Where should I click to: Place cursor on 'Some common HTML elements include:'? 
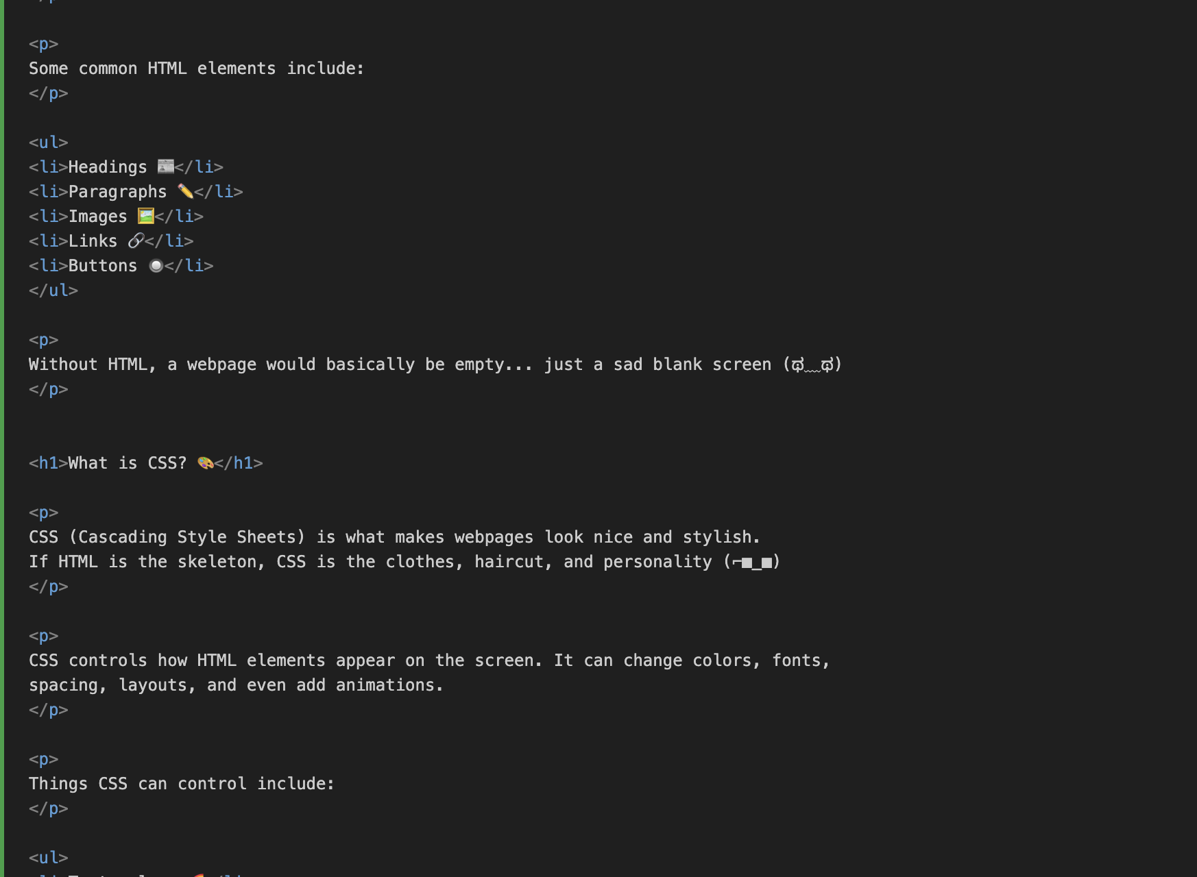(196, 69)
